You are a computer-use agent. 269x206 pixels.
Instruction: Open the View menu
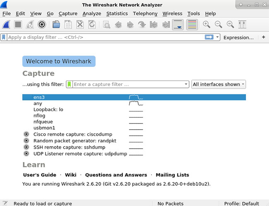[x=36, y=14]
